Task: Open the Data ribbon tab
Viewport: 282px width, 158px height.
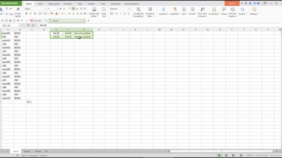Action: [x=80, y=4]
